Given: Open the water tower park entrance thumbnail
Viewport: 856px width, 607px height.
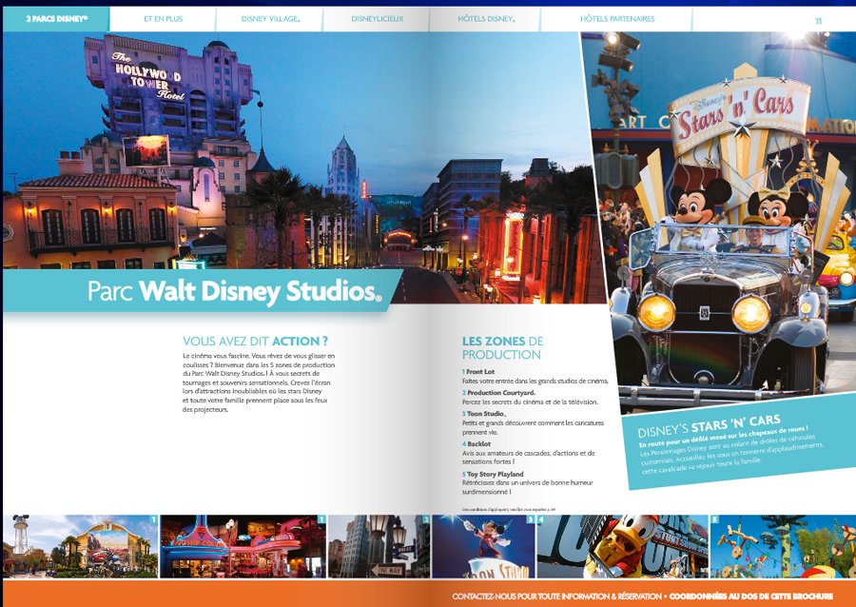Looking at the screenshot, I should (x=80, y=545).
